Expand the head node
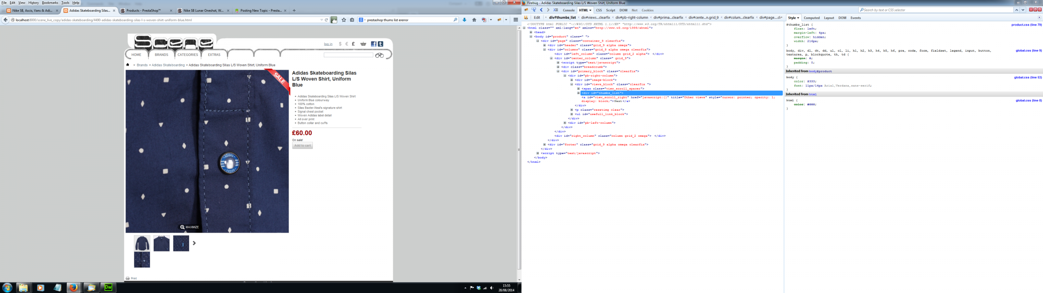Screen dimensions: 1043x293 pyautogui.click(x=531, y=32)
